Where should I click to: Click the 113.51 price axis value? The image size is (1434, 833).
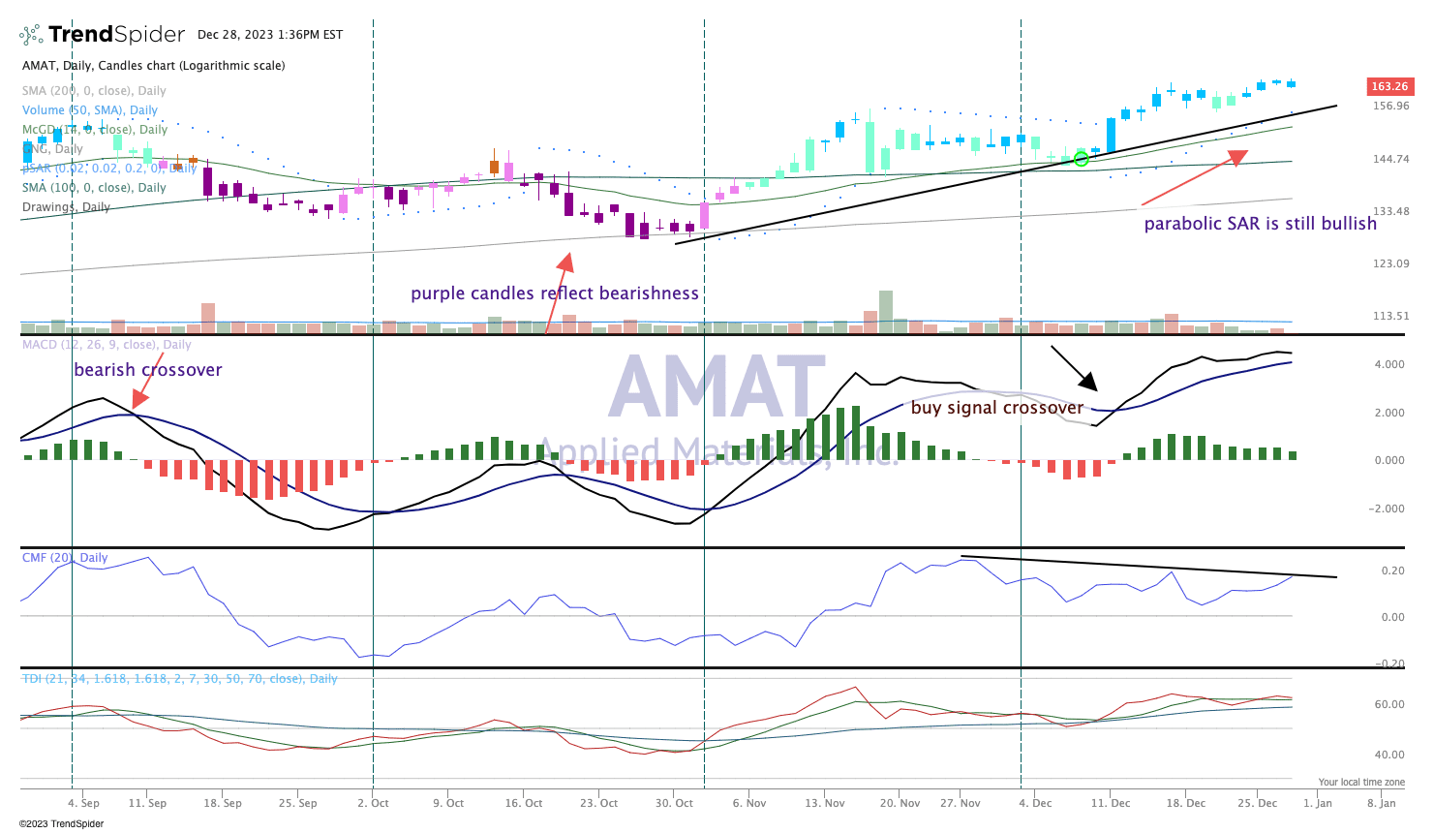pos(1391,316)
